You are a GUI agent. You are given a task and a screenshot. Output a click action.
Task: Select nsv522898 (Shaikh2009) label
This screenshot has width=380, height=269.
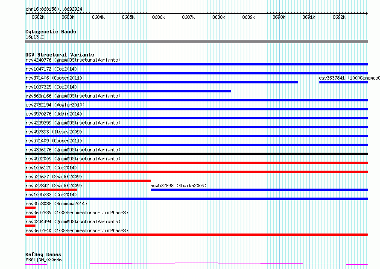click(178, 186)
